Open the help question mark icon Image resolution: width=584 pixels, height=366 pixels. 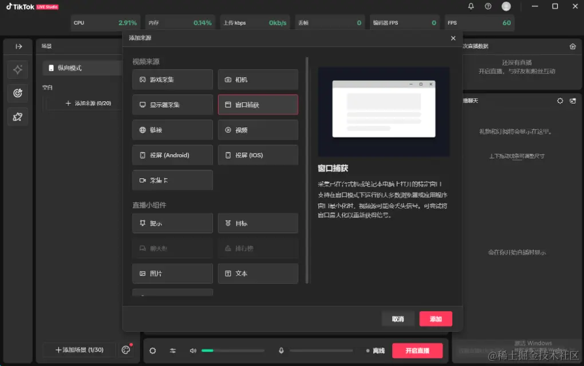488,6
